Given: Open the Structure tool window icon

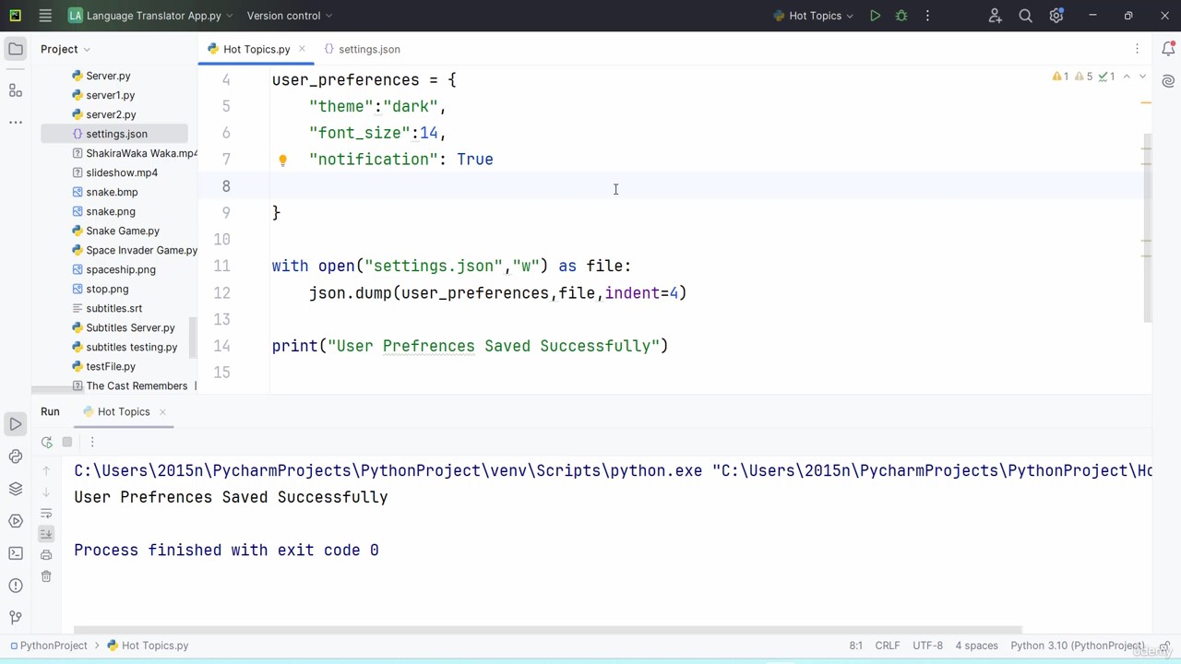Looking at the screenshot, I should click(16, 90).
